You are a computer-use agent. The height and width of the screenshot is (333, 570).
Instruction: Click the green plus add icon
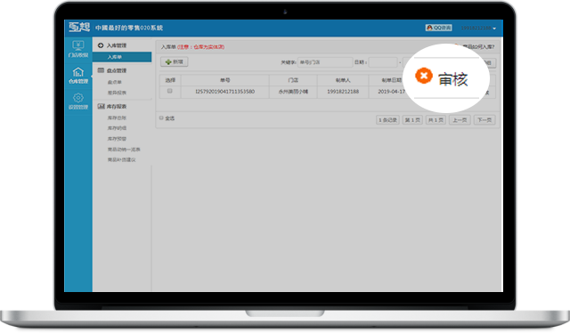tap(168, 62)
